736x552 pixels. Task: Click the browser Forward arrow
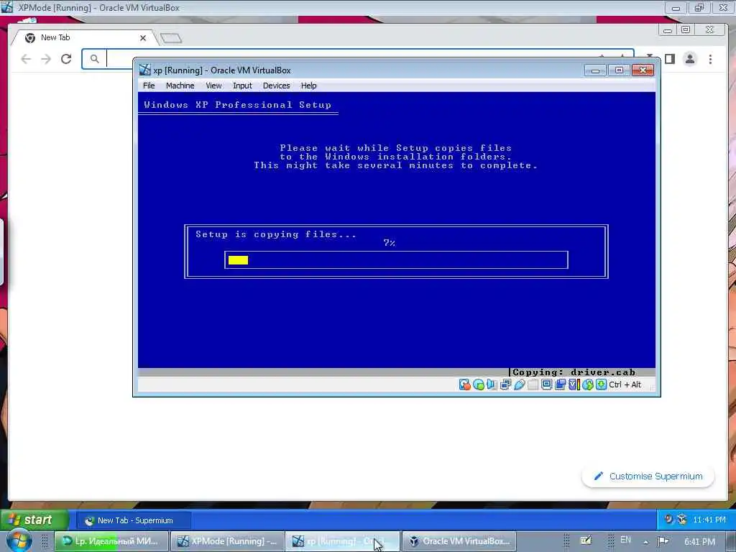46,59
